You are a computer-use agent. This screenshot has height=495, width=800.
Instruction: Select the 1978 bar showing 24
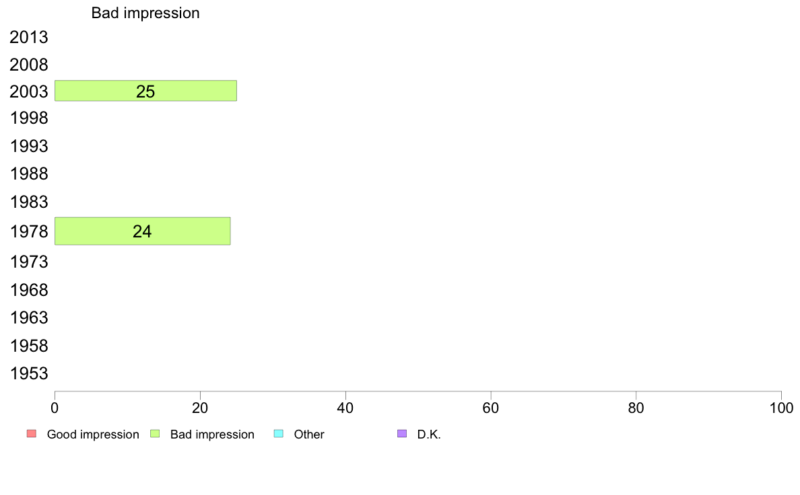point(142,231)
